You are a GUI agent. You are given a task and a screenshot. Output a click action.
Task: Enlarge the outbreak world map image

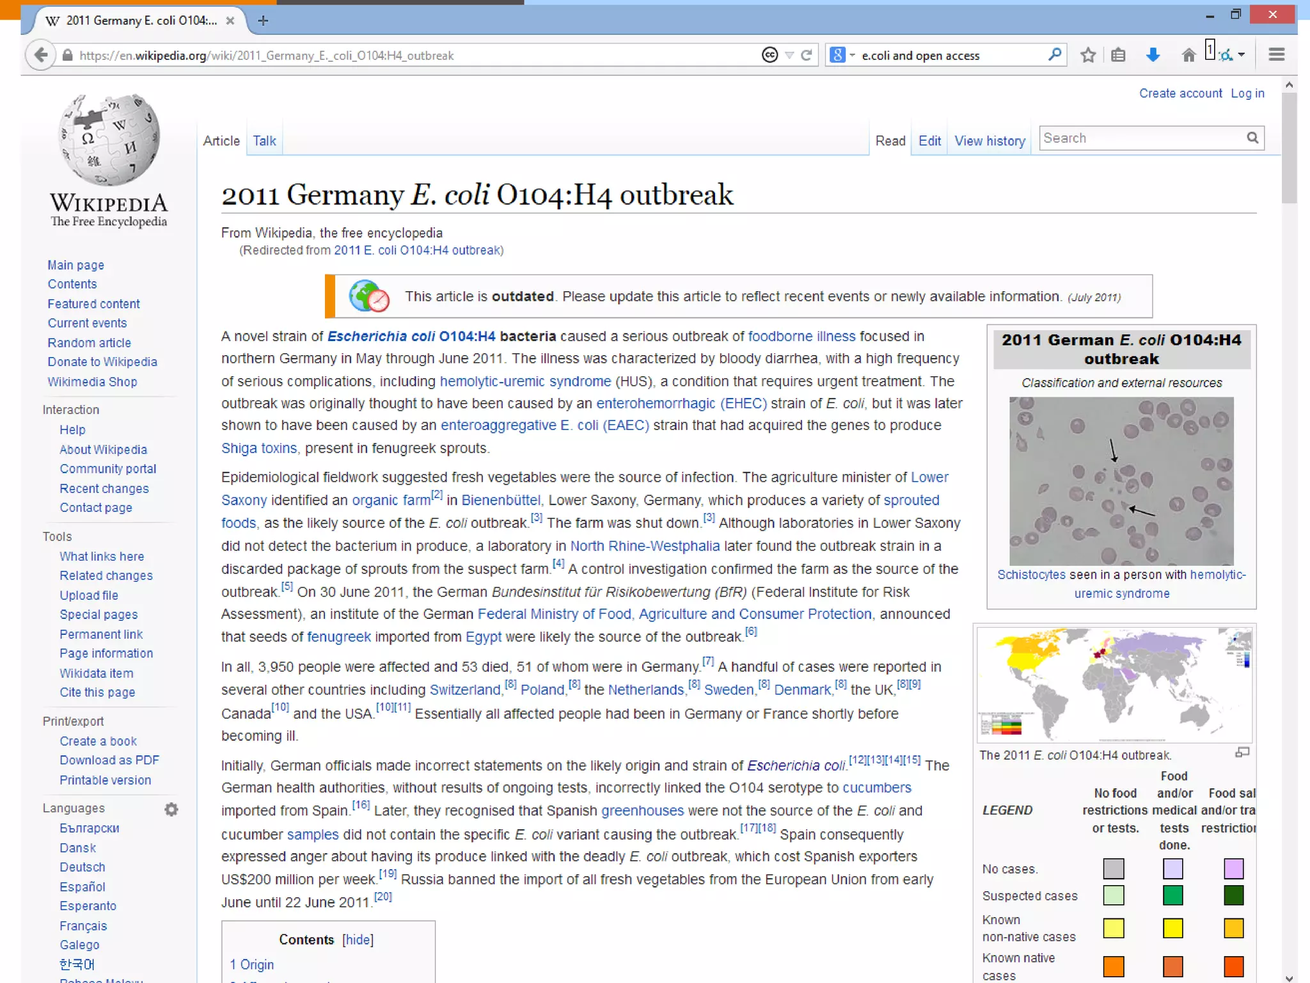pyautogui.click(x=1242, y=753)
